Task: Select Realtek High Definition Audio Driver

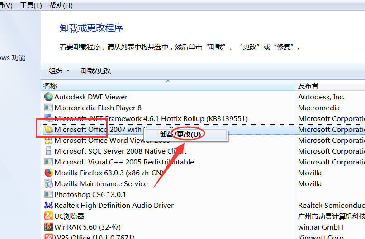Action: [114, 205]
